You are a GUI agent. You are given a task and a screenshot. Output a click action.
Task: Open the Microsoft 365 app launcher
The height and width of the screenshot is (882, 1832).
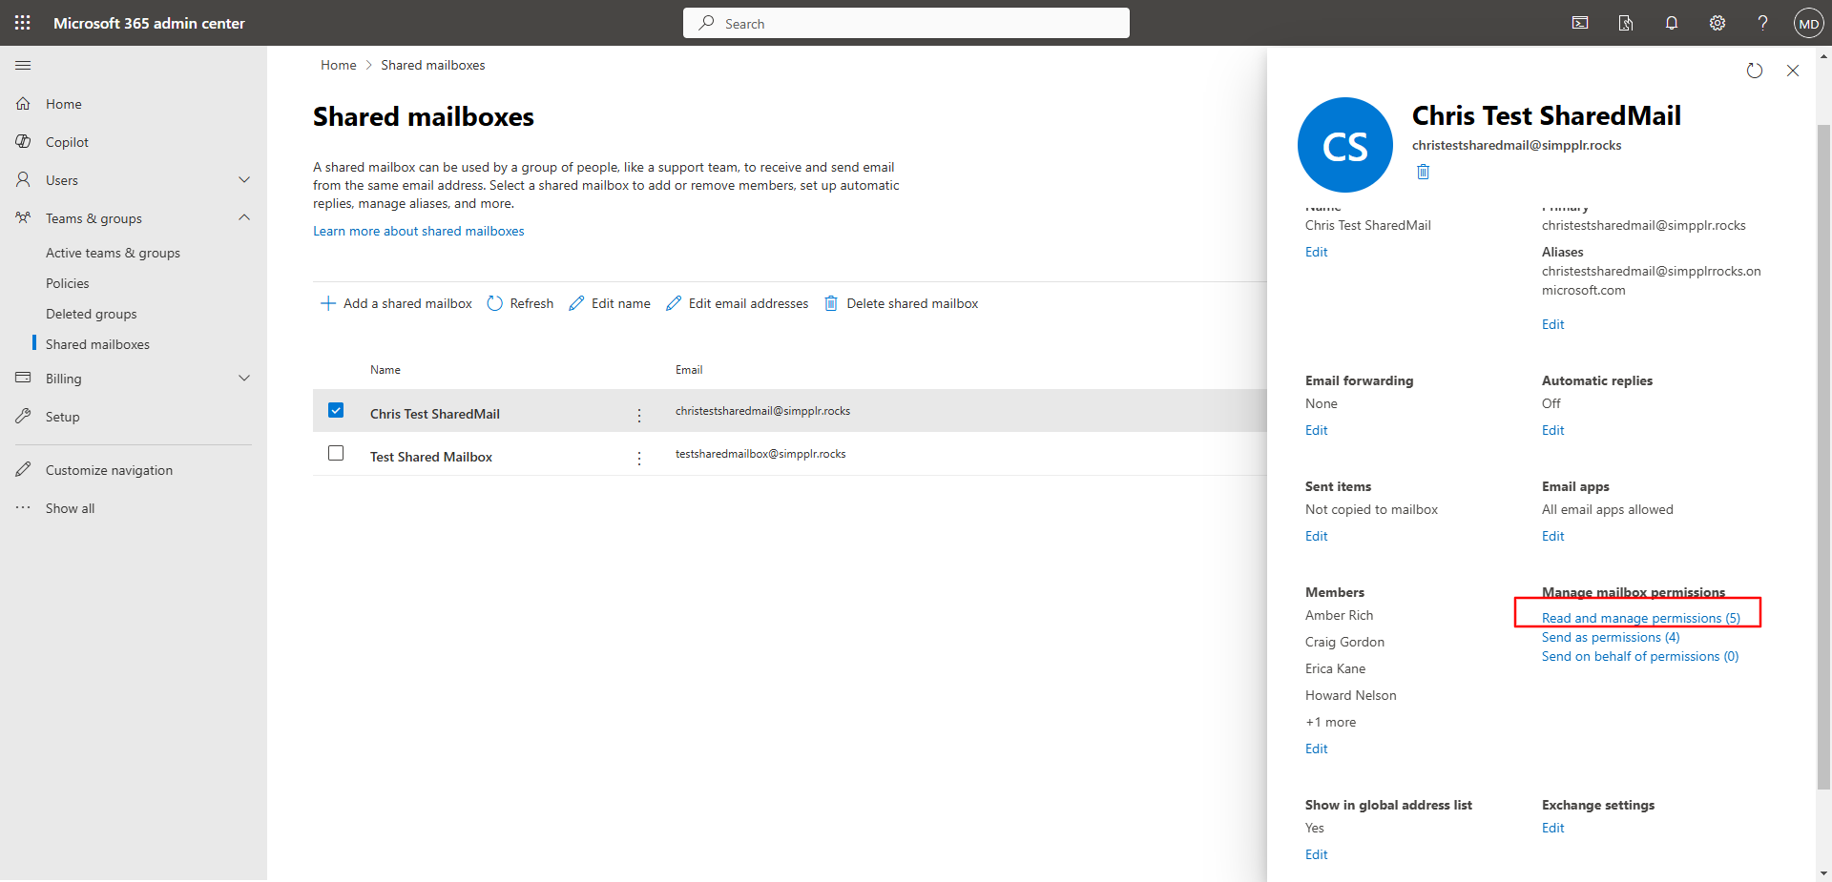pyautogui.click(x=22, y=22)
